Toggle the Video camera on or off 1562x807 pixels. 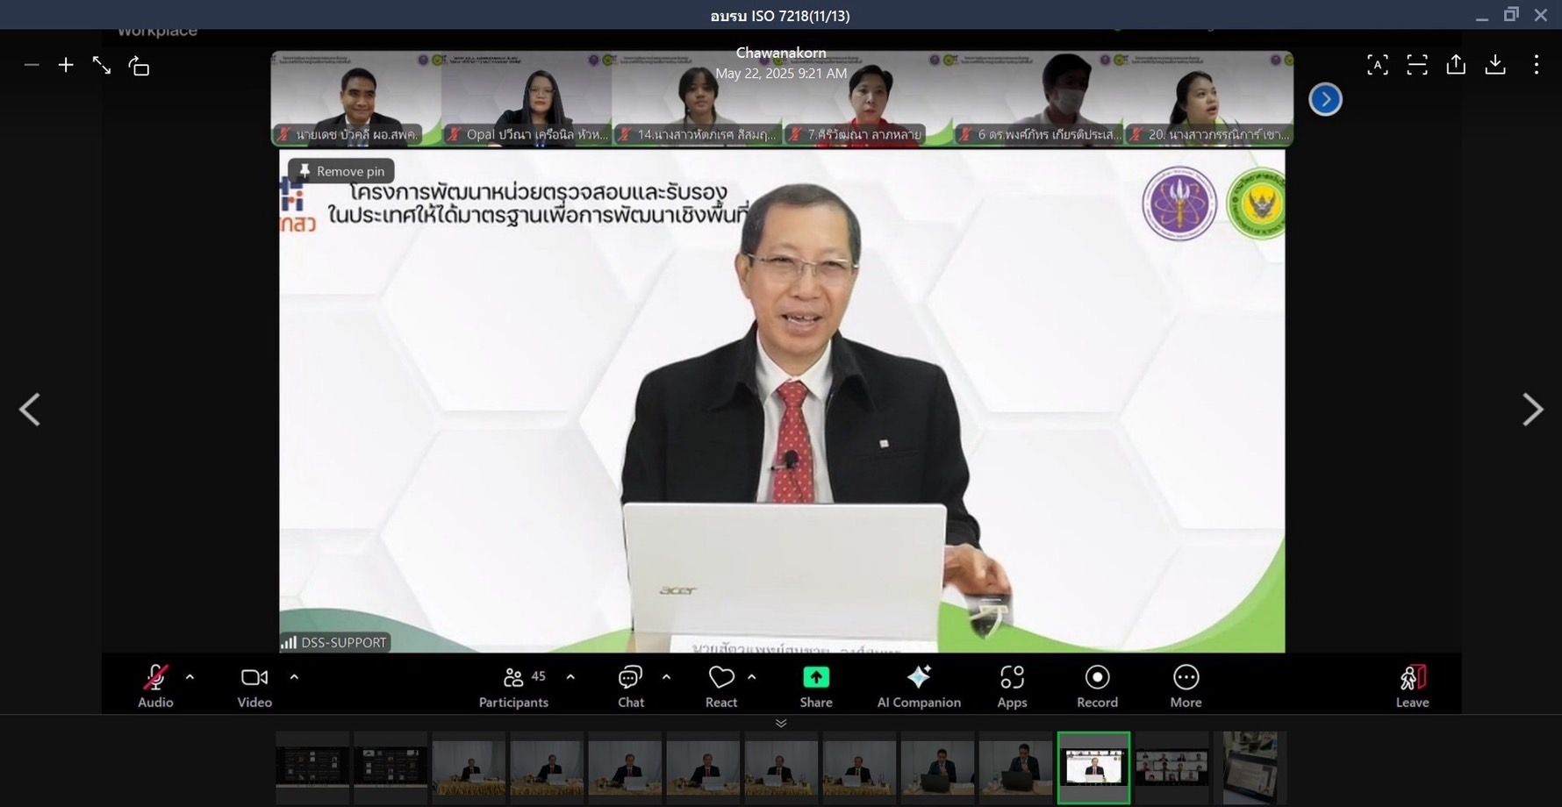254,686
